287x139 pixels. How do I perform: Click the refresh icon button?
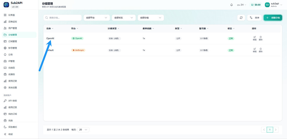(x=241, y=18)
